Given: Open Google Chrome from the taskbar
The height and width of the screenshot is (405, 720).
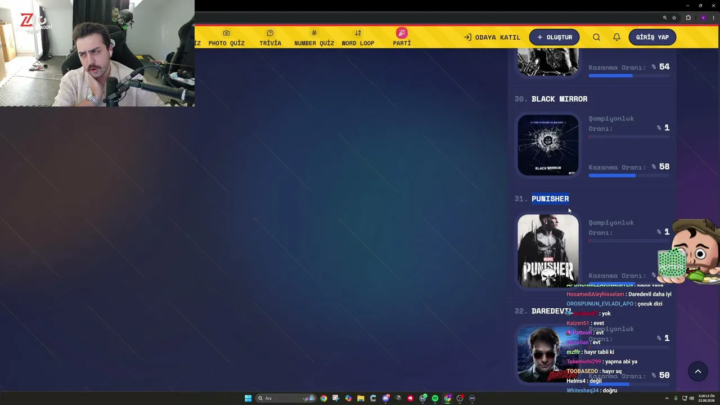Looking at the screenshot, I should [323, 398].
